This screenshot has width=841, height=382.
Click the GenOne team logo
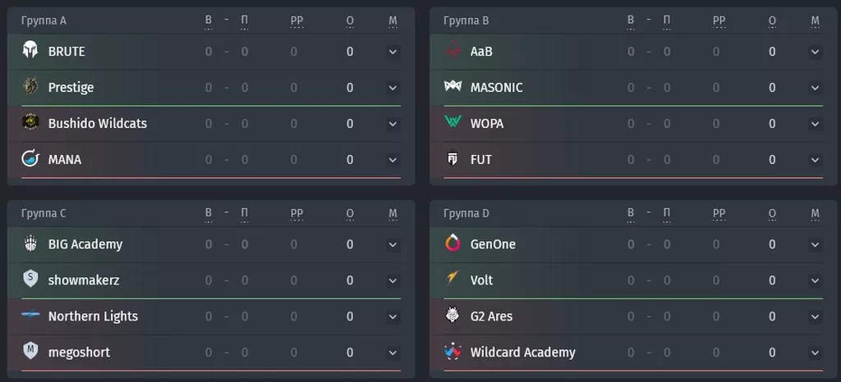coord(453,243)
